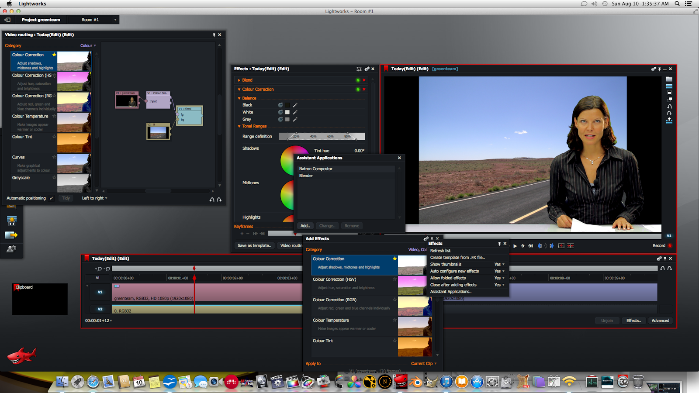The image size is (699, 393).
Task: Click the user settings icon in left toolbar
Action: (x=11, y=249)
